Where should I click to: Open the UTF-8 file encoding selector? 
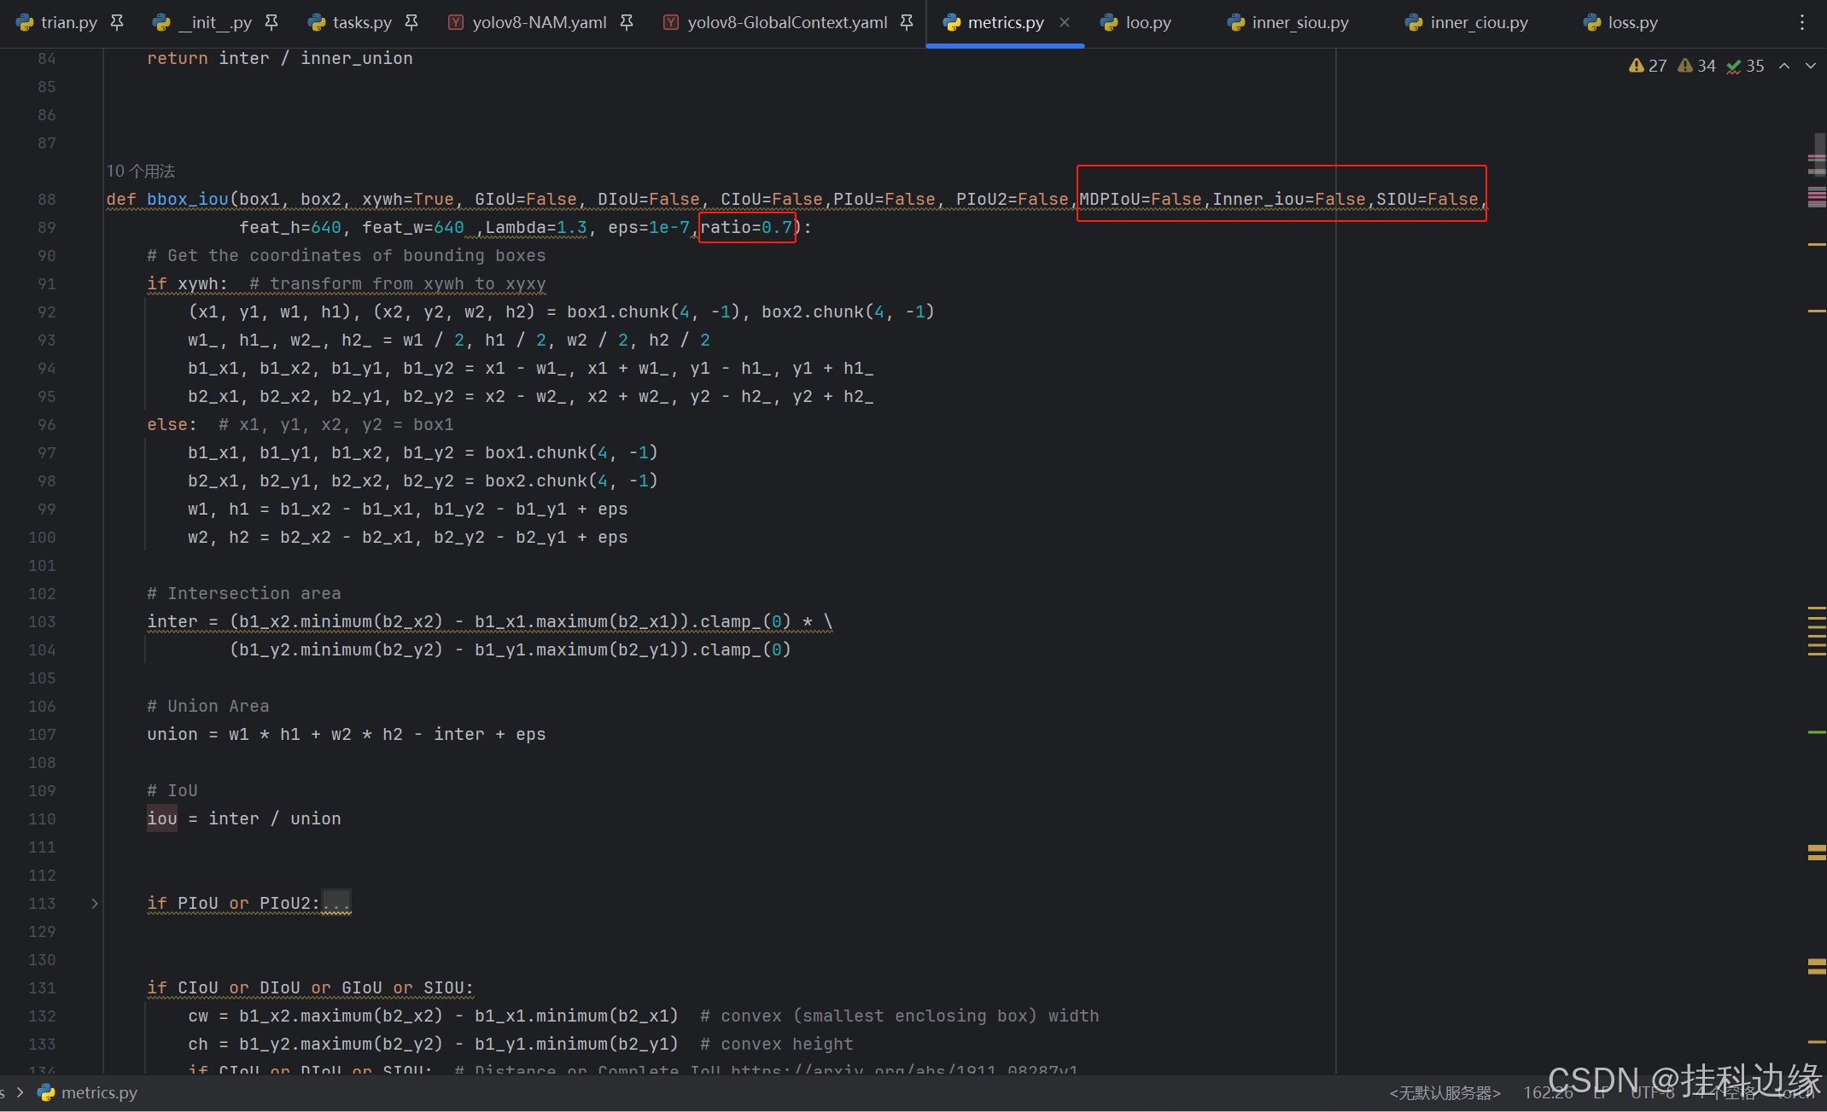[x=1652, y=1092]
